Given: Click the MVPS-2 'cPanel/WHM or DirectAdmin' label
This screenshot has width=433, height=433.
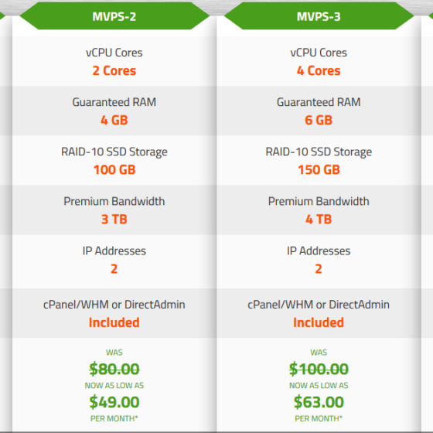Looking at the screenshot, I should click(114, 305).
